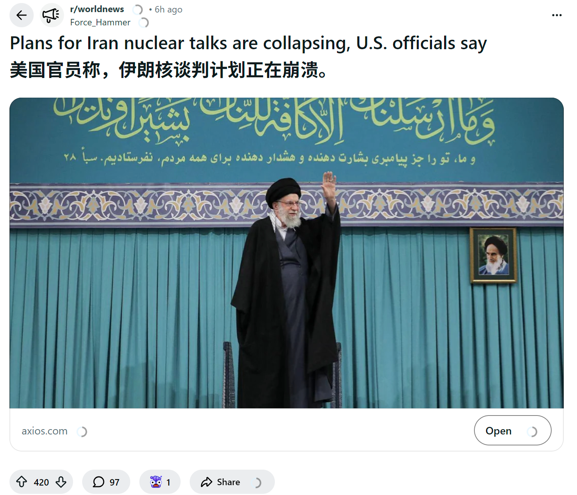
Task: Click the Share arrow icon
Action: coord(206,482)
